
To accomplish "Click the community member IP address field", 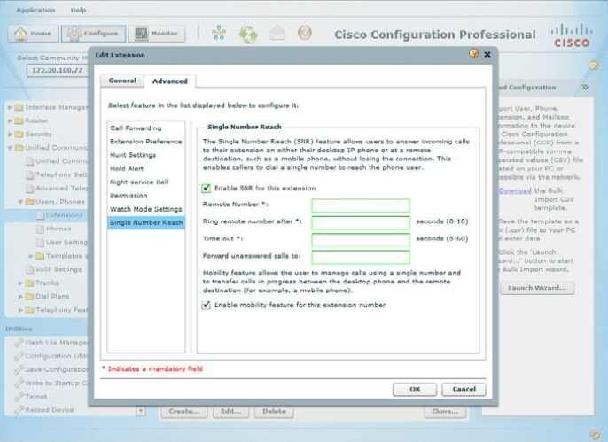I will coord(58,71).
